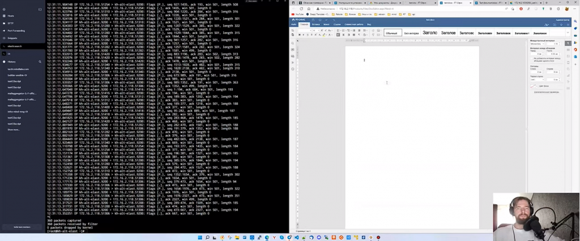The height and width of the screenshot is (241, 580).
Task: Open table settings icon in right sidebar
Action: tap(568, 50)
